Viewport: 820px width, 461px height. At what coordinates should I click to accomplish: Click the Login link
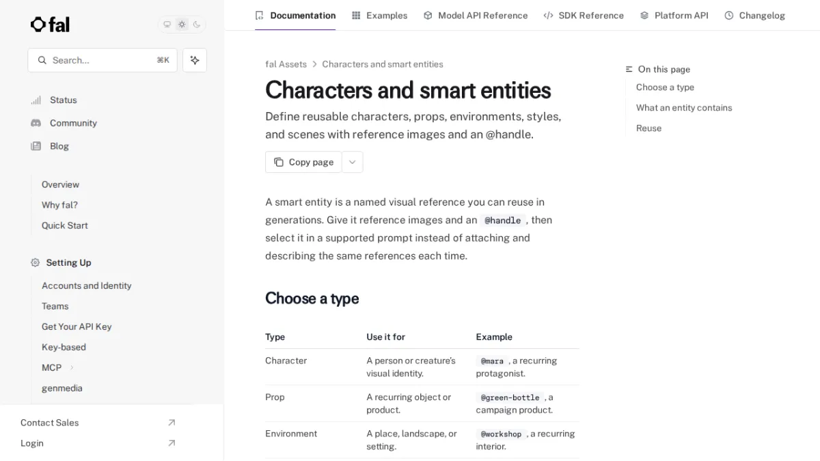32,443
